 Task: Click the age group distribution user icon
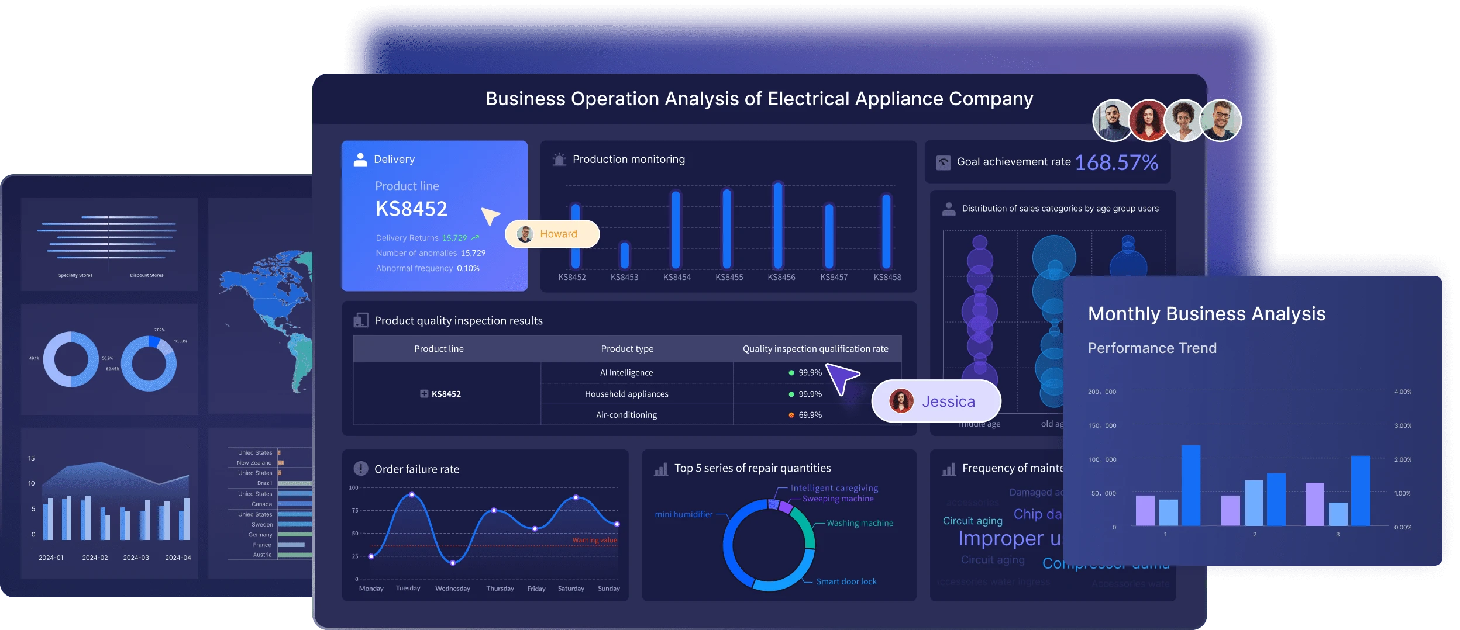[x=948, y=209]
